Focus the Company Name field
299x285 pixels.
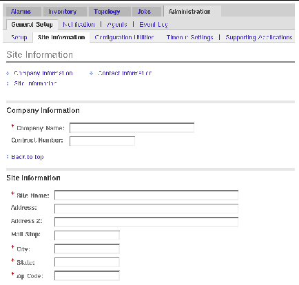click(x=132, y=128)
